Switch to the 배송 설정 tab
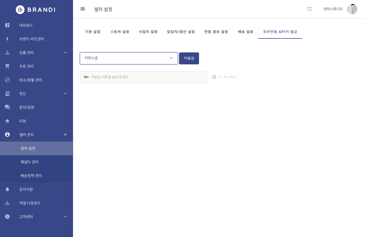This screenshot has height=237, width=365. (x=246, y=32)
